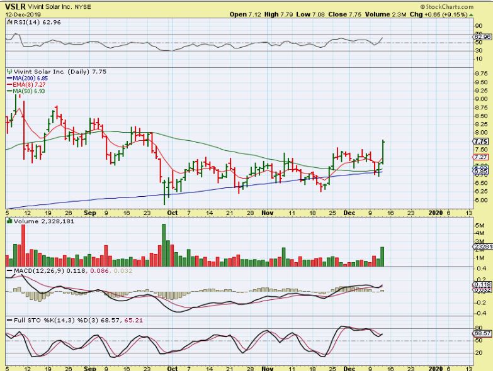Click the blue 6.85 MA tag on right axis

(481, 171)
